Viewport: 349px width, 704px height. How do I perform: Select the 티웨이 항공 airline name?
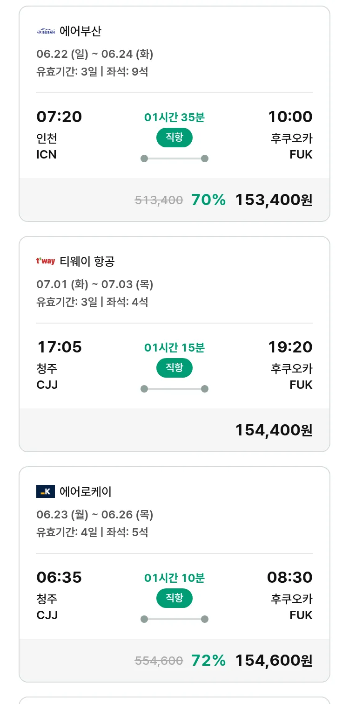tap(87, 262)
